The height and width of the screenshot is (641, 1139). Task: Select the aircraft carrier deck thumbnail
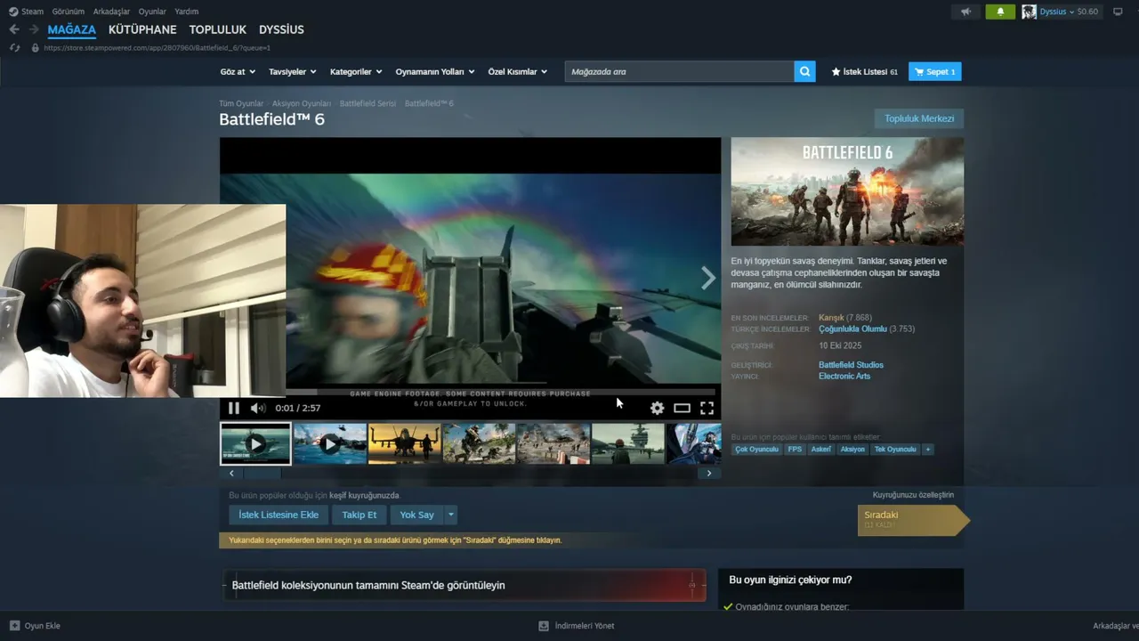(x=627, y=443)
